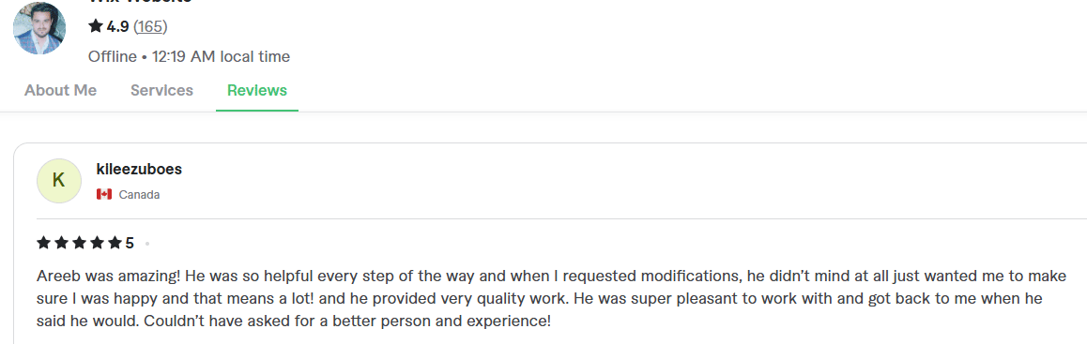The image size is (1087, 344).
Task: Switch to the Services tab
Action: coord(161,90)
